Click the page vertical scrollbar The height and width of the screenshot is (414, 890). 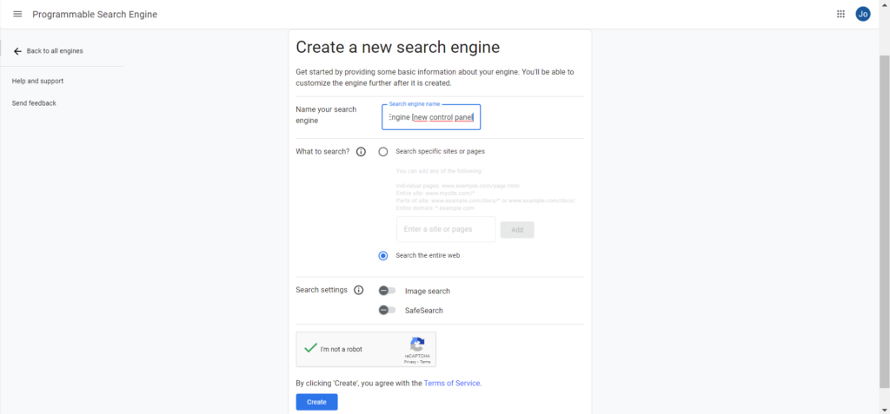pyautogui.click(x=884, y=221)
